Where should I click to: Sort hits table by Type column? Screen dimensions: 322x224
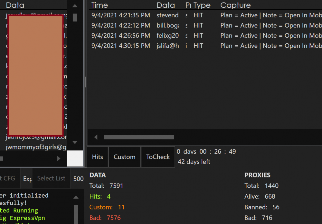pyautogui.click(x=202, y=5)
